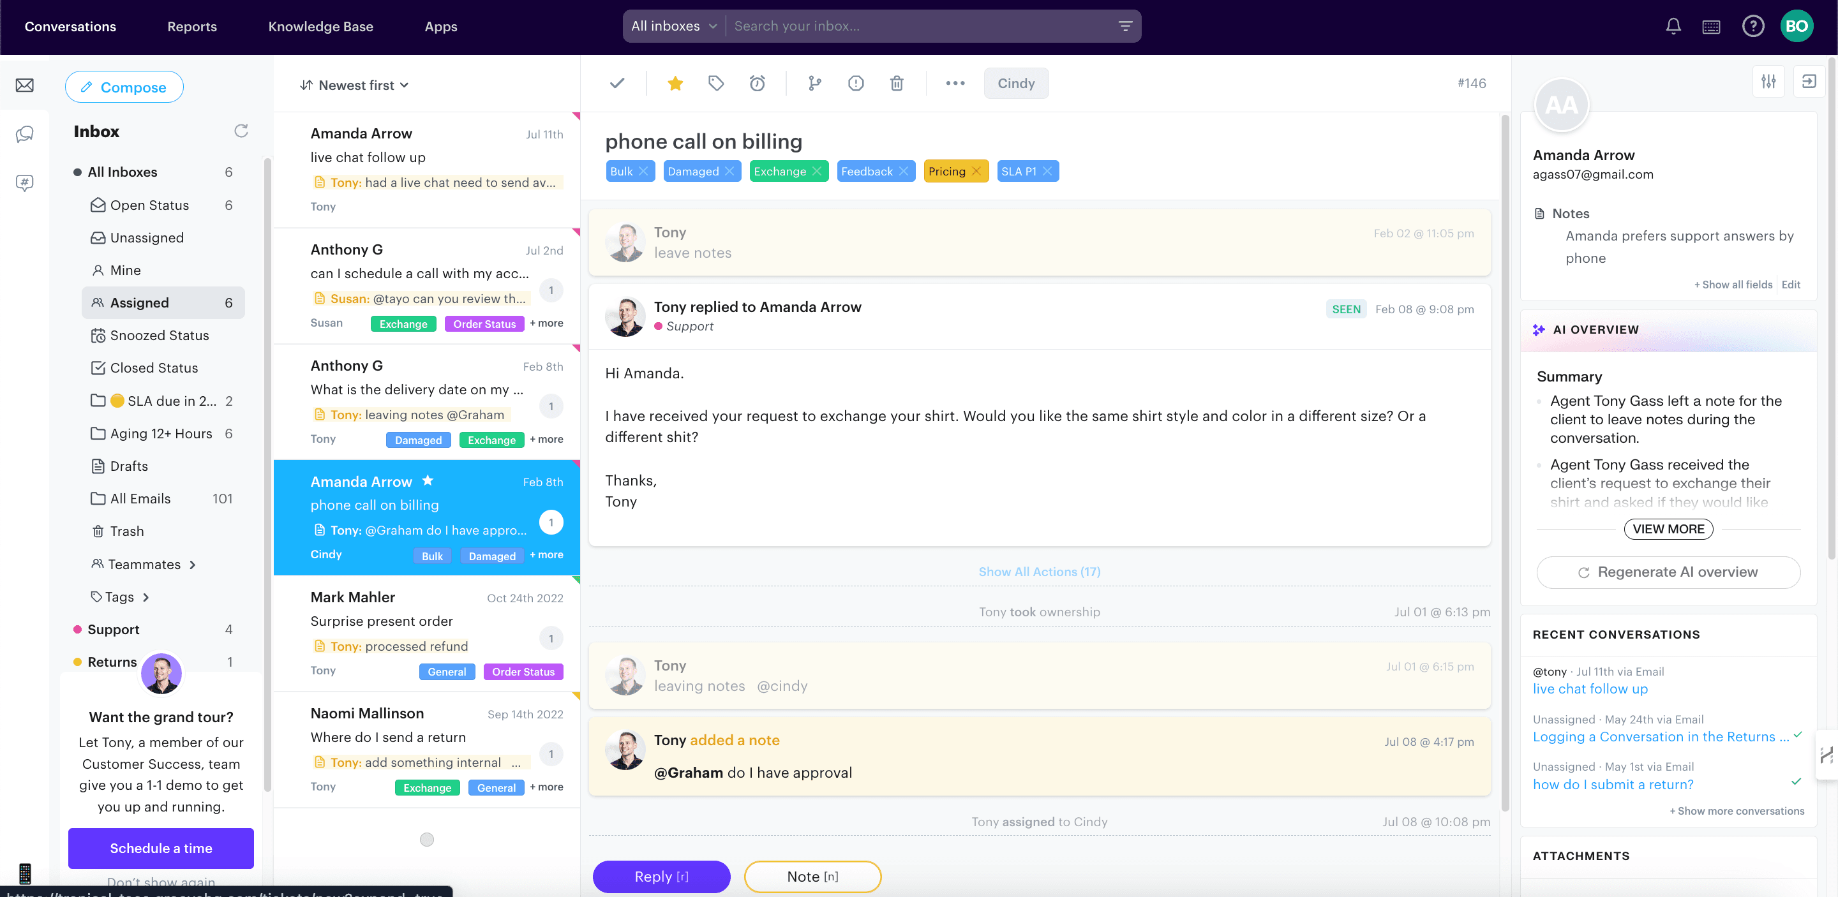The width and height of the screenshot is (1838, 897).
Task: Open the tag picker icon in the toolbar
Action: tap(715, 84)
